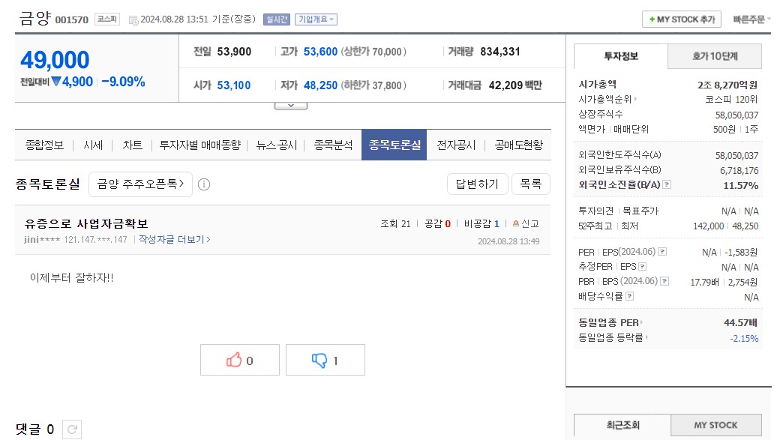783x440 pixels.
Task: Select the 뉴스·공시 tab
Action: click(x=276, y=145)
